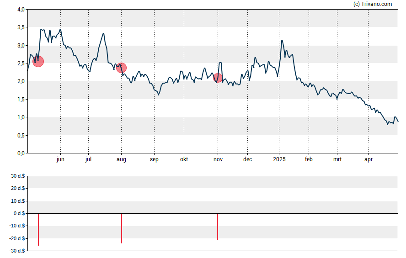Click the '1,0' price axis label
The width and height of the screenshot is (406, 258).
pyautogui.click(x=21, y=117)
